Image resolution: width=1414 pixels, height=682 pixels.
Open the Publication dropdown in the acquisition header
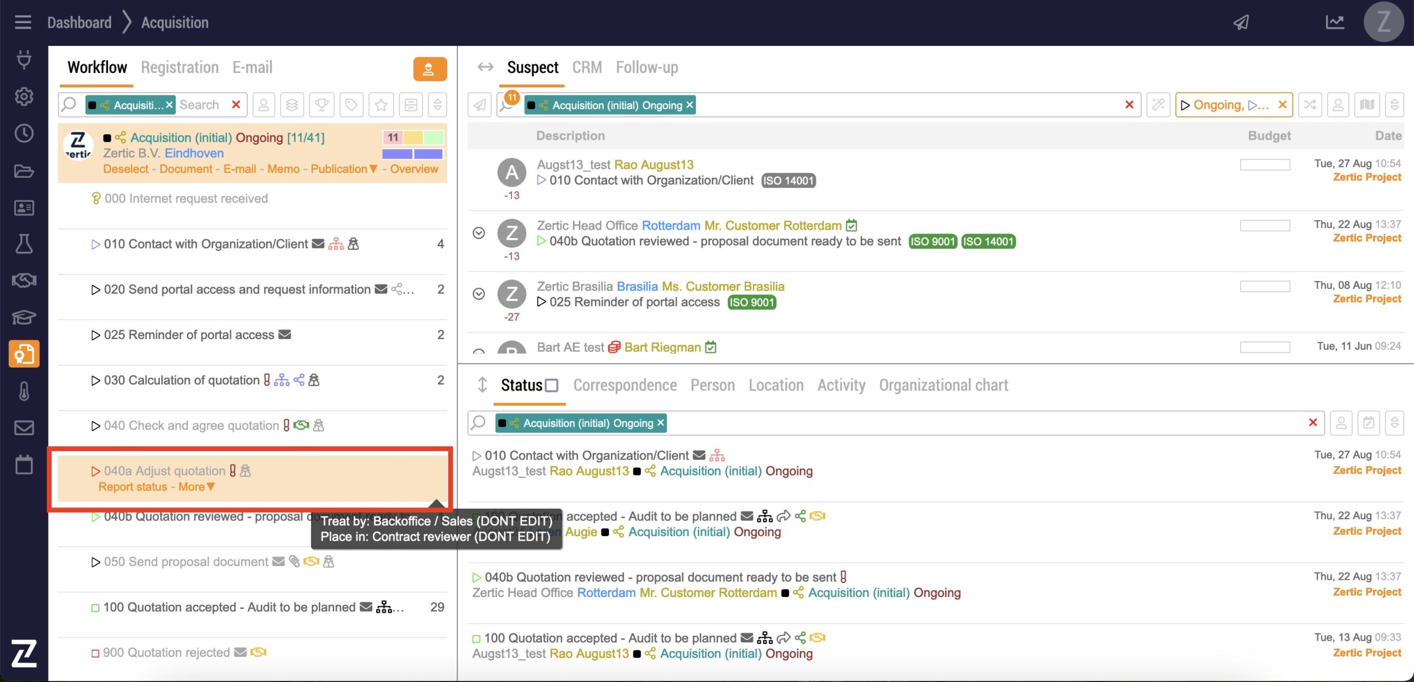(344, 169)
